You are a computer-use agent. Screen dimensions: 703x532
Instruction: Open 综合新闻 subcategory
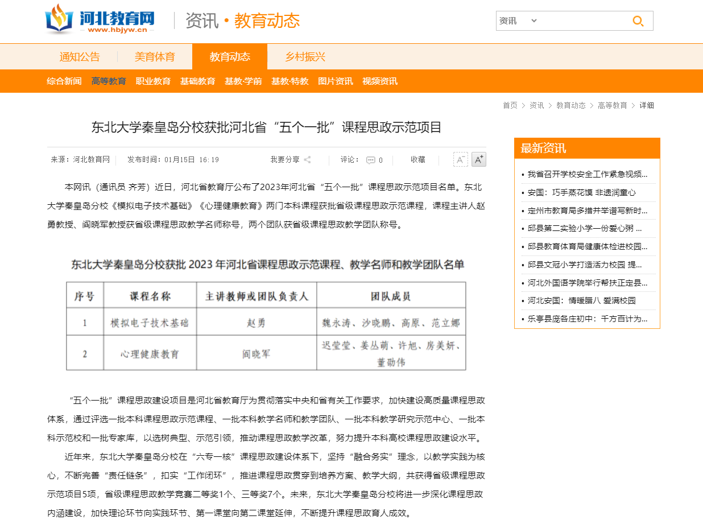click(64, 81)
